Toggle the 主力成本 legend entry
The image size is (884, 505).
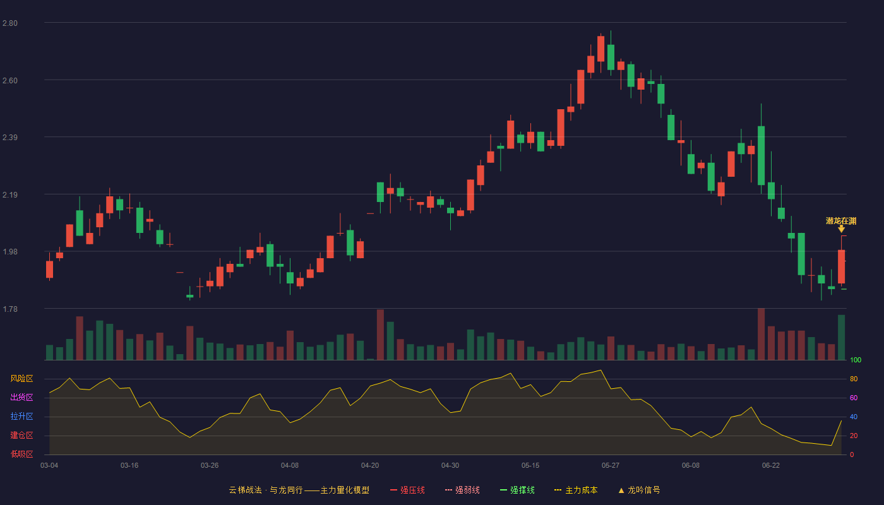[575, 490]
